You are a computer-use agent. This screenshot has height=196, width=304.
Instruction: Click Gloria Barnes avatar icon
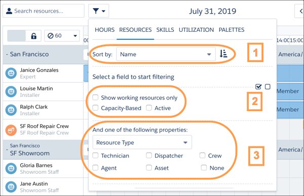point(11,169)
